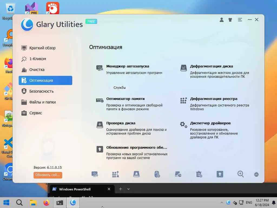Click the skin (t-shirt) icon
277x208 pixels.
[x=230, y=20]
